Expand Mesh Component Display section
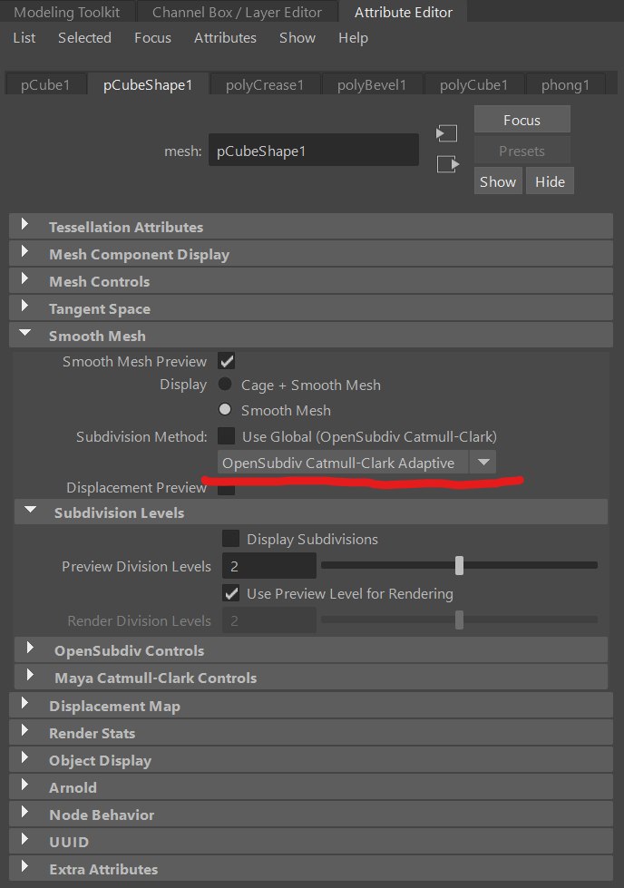 point(311,254)
